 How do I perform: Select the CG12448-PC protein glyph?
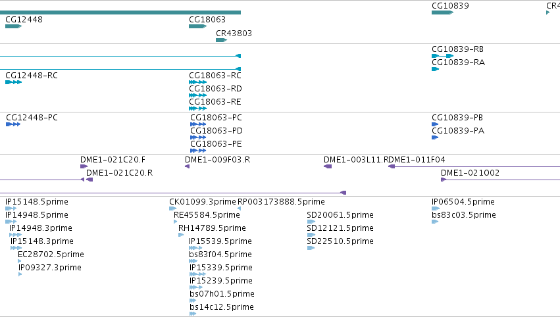(13, 124)
